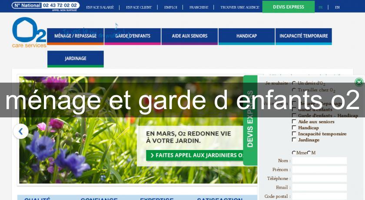This screenshot has width=365, height=200.
Task: Check the 'Jardinage' checkbox
Action: tap(294, 140)
